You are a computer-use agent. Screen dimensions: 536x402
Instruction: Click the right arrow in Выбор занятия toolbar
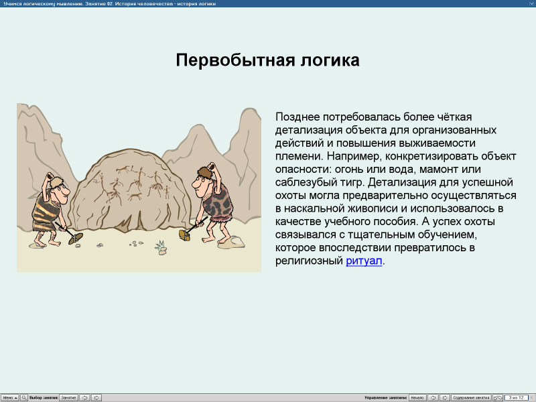click(x=97, y=397)
